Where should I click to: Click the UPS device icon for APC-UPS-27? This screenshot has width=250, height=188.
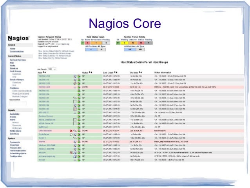(75, 113)
